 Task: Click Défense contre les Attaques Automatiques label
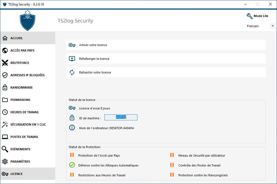pos(108,165)
